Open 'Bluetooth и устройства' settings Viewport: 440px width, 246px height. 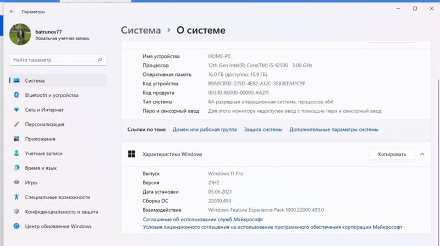pyautogui.click(x=52, y=95)
